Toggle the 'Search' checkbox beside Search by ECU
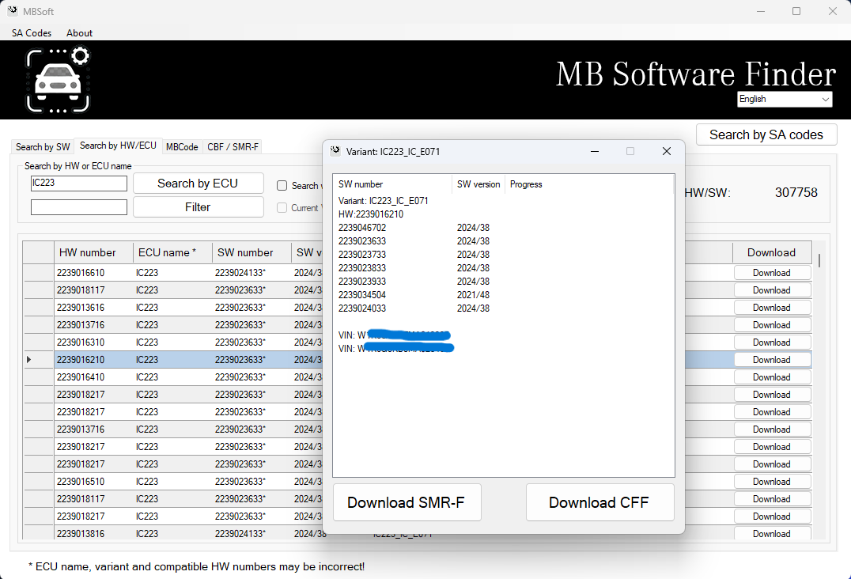Image resolution: width=851 pixels, height=579 pixels. pos(282,186)
